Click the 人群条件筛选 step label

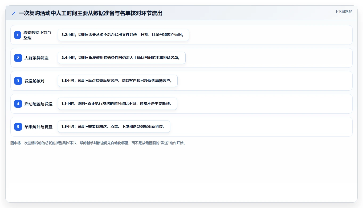[36, 58]
